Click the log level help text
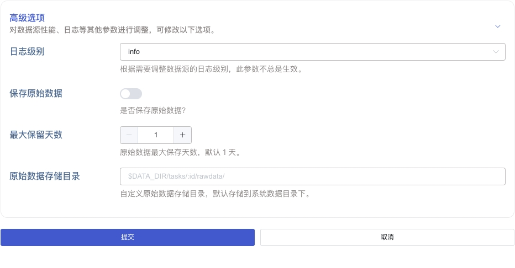Viewport: 515px width, 268px height. click(x=211, y=69)
